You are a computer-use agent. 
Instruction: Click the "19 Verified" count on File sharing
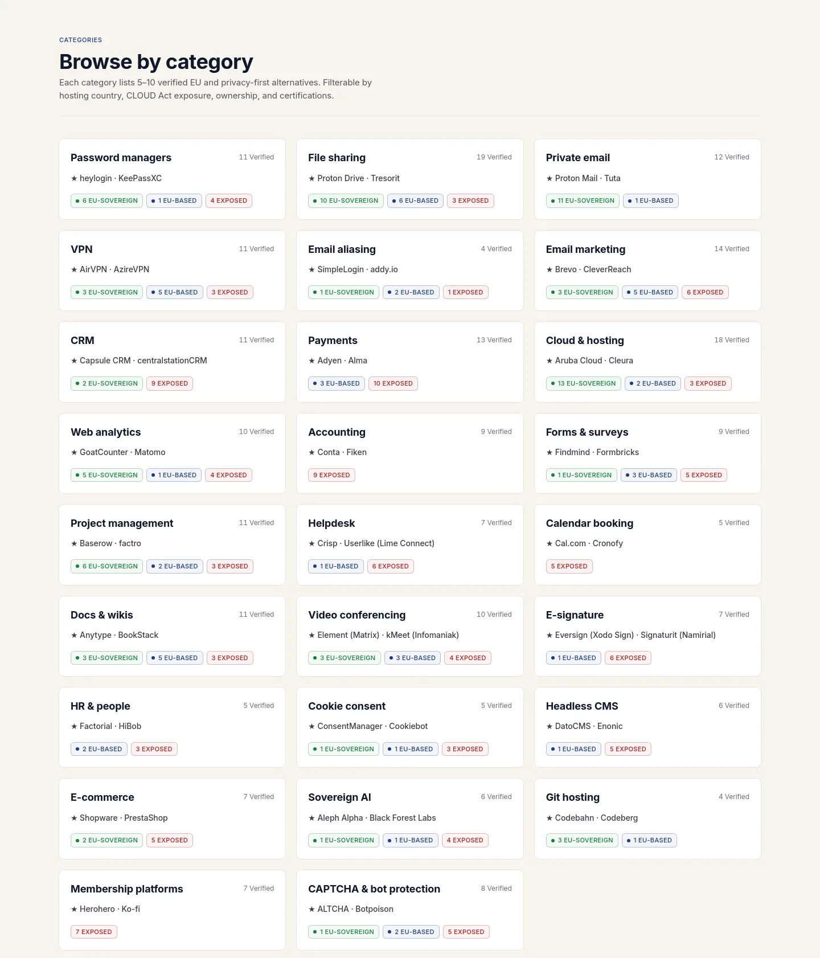pyautogui.click(x=494, y=157)
